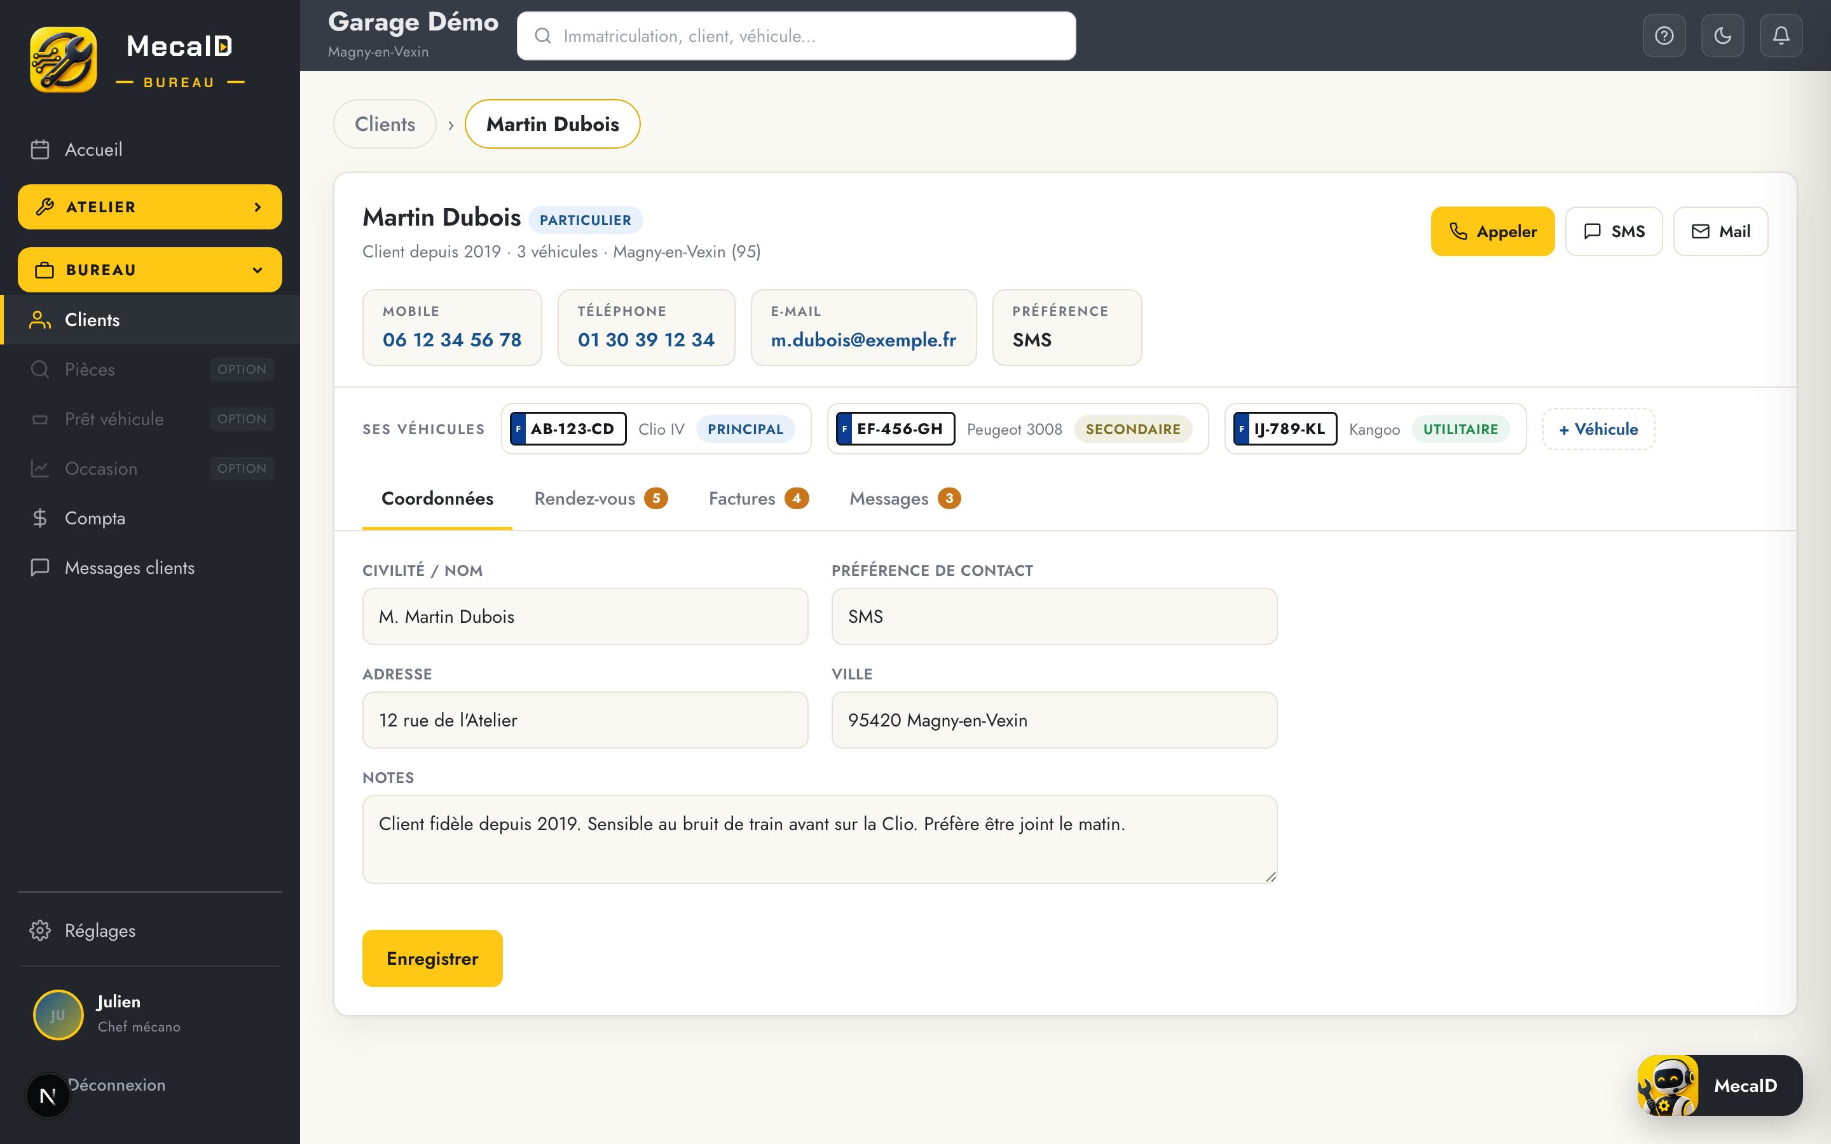Click the Adresse input field
The height and width of the screenshot is (1144, 1831).
tap(585, 720)
